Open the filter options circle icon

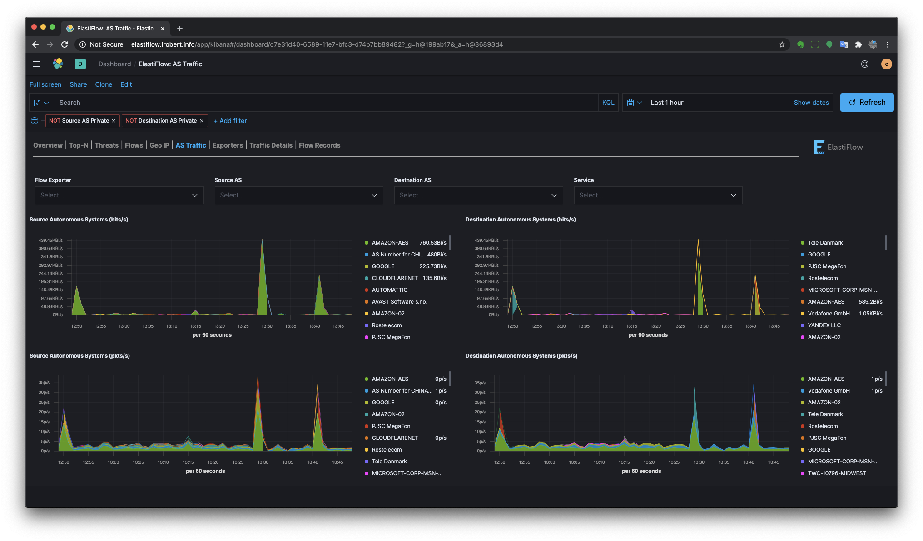35,121
